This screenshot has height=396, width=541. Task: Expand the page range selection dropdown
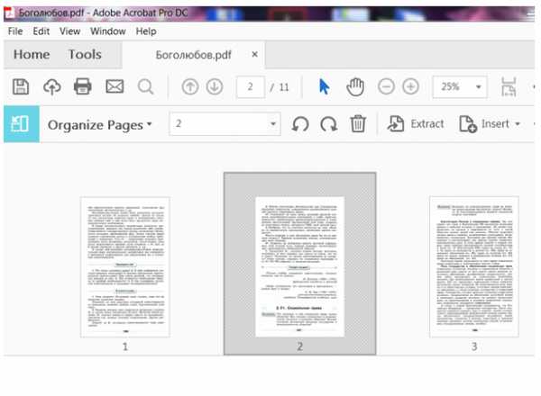[x=273, y=124]
